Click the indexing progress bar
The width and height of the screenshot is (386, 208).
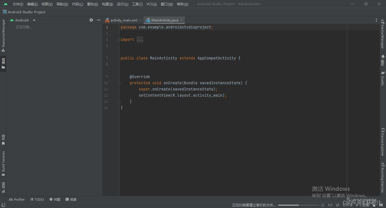[x=298, y=205]
